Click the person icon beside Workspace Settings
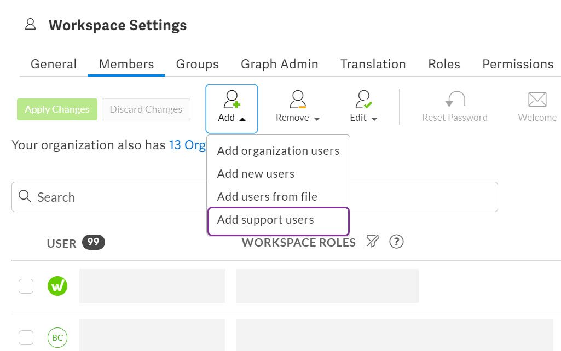 [x=30, y=24]
